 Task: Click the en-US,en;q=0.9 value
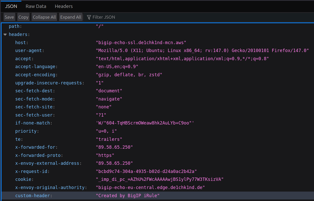coord(117,67)
